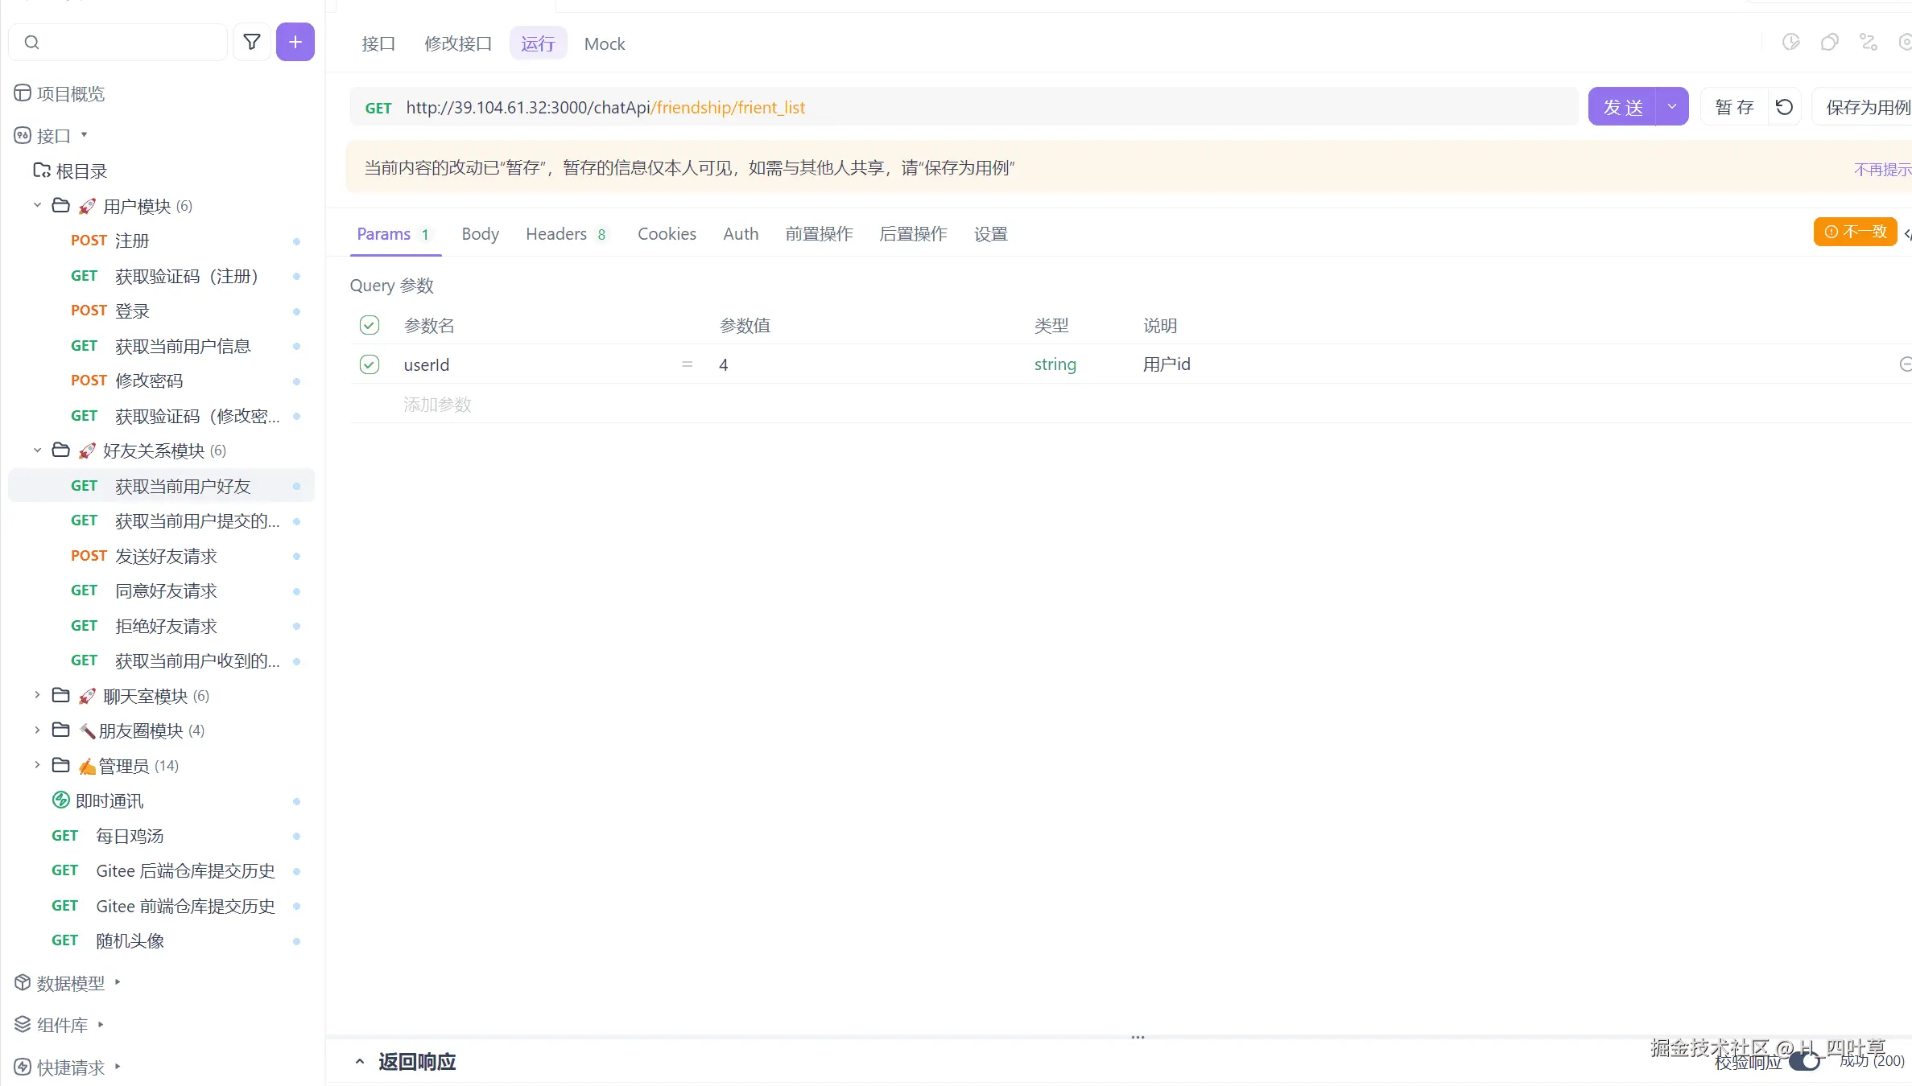Click the filter funnel icon
The image size is (1912, 1086).
(252, 42)
